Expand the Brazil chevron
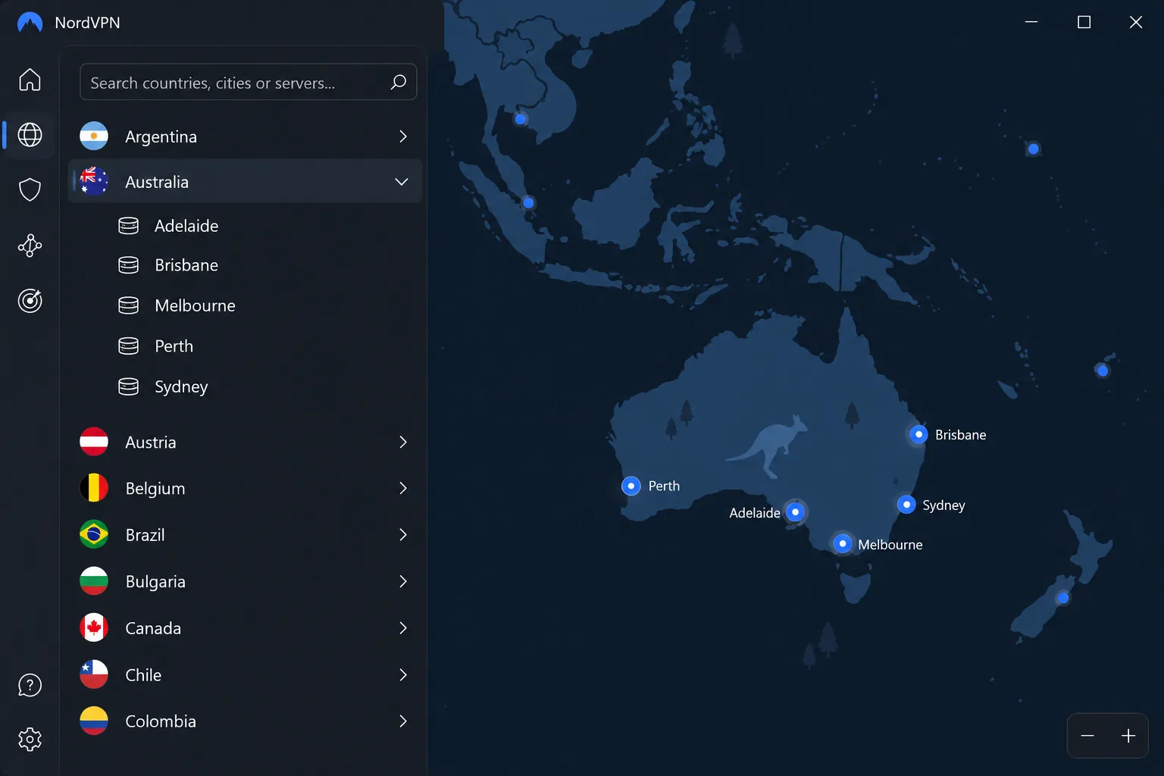The width and height of the screenshot is (1164, 776). (x=403, y=535)
